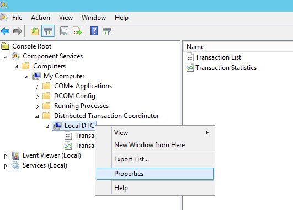Collapse the My Computer node
This screenshot has width=293, height=210.
[26, 77]
